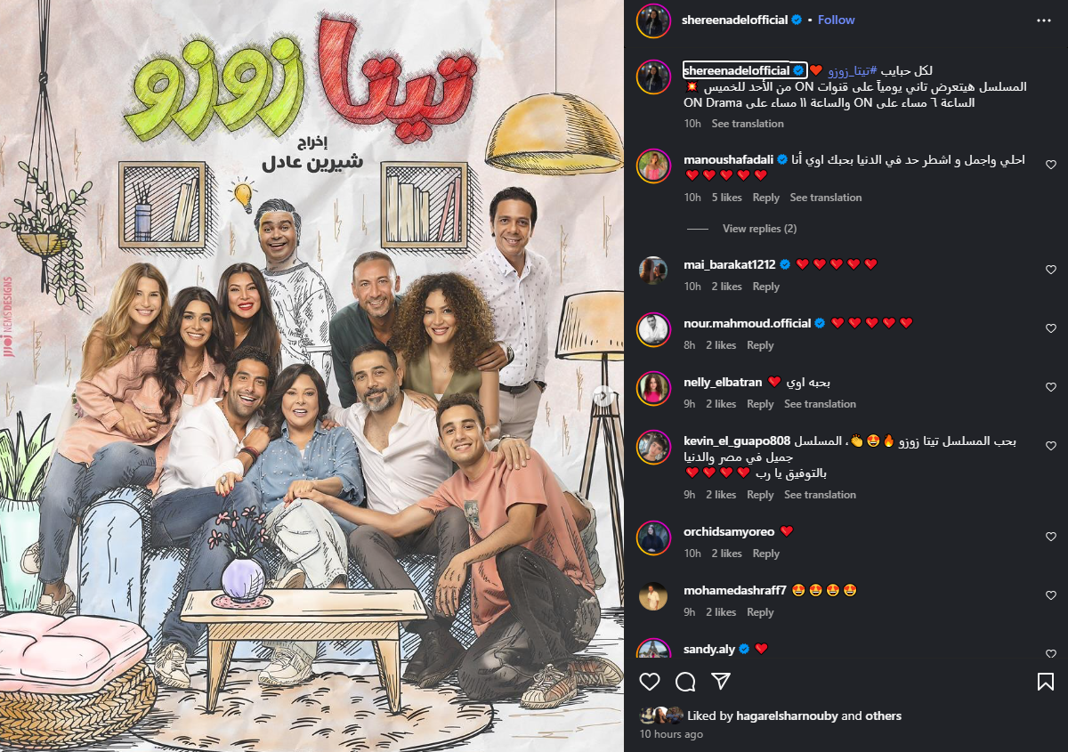This screenshot has width=1068, height=752.
Task: Reply to nour.mahmoud.official's comment
Action: tap(760, 345)
